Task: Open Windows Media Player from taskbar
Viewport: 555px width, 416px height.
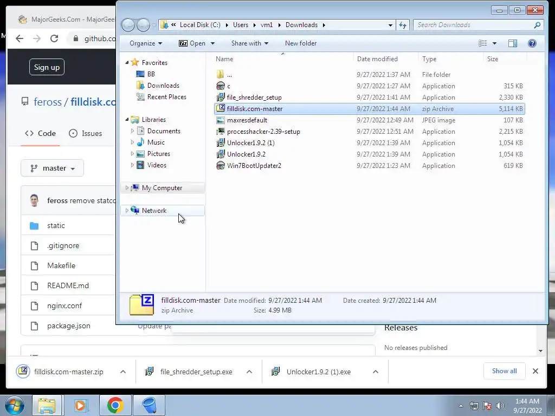Action: [80, 405]
